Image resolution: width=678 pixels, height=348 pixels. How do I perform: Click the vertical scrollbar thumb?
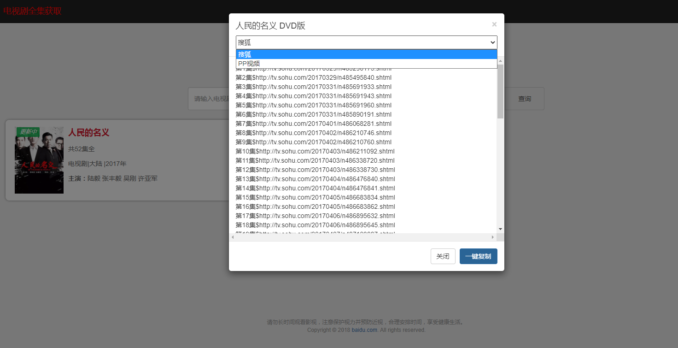(x=500, y=91)
